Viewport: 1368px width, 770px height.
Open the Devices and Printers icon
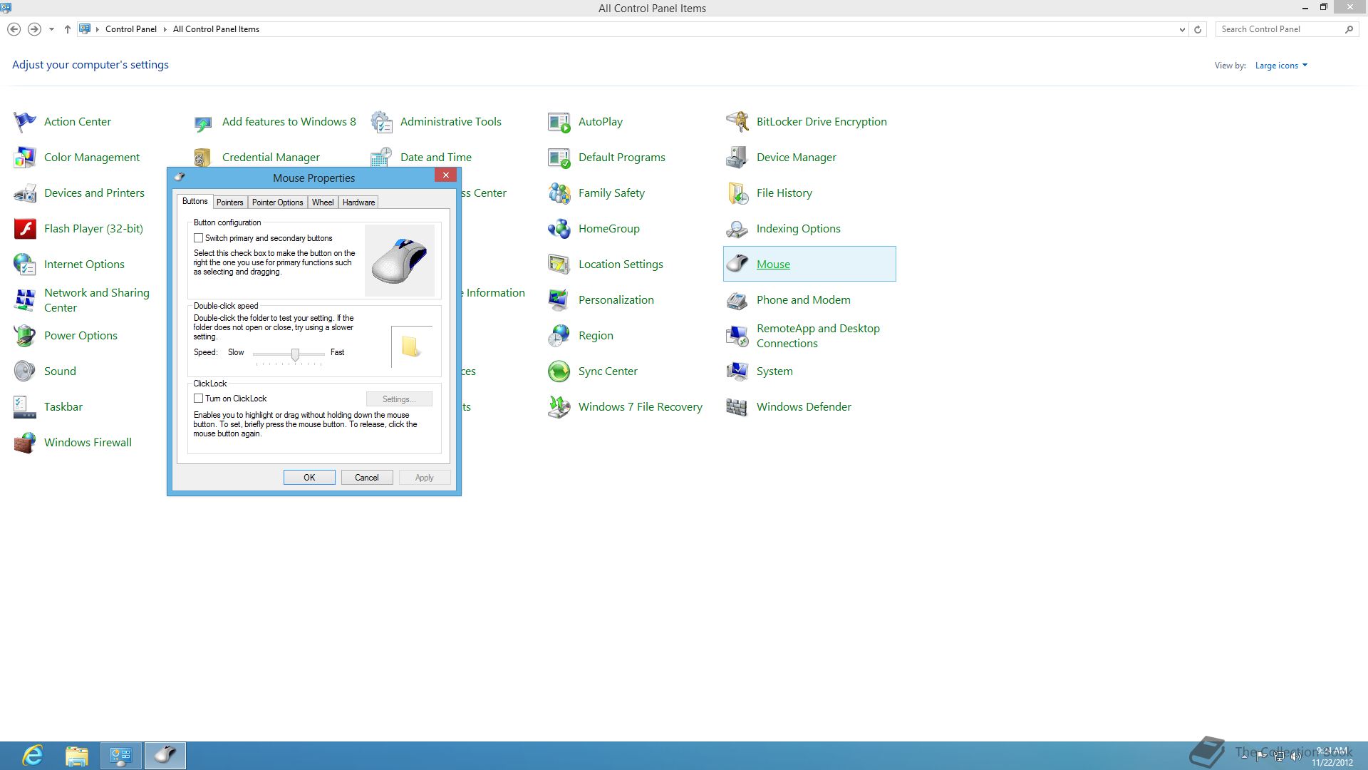[x=25, y=193]
